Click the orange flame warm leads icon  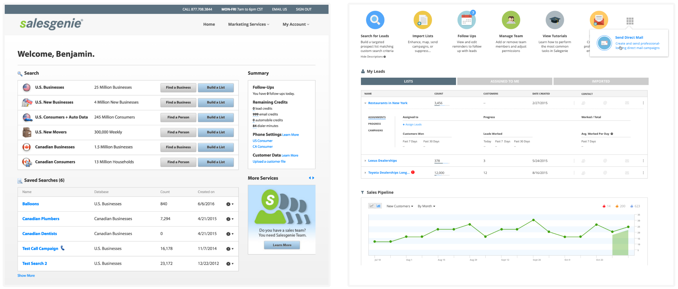(617, 206)
